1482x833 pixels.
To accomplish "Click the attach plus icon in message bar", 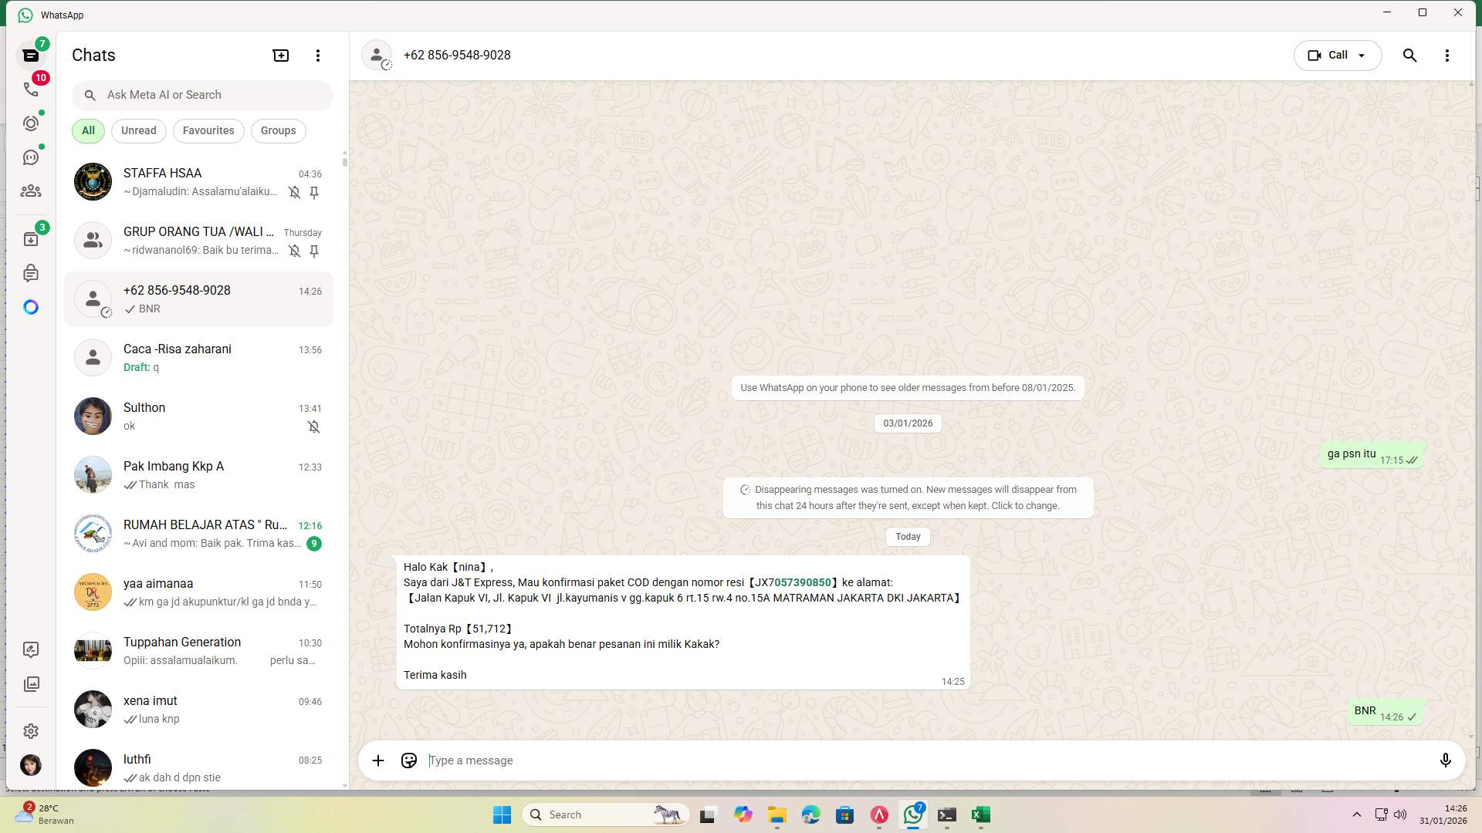I will [x=377, y=760].
